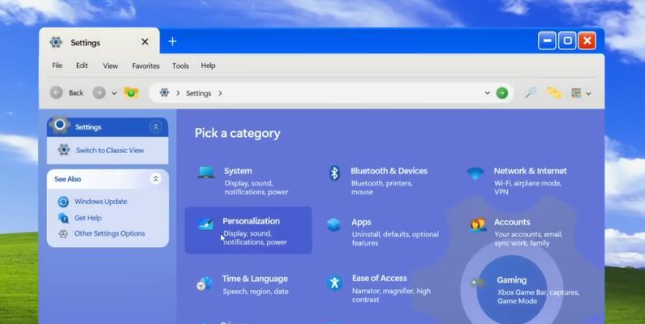The height and width of the screenshot is (324, 645).
Task: Click the Forward arrow icon
Action: [99, 93]
